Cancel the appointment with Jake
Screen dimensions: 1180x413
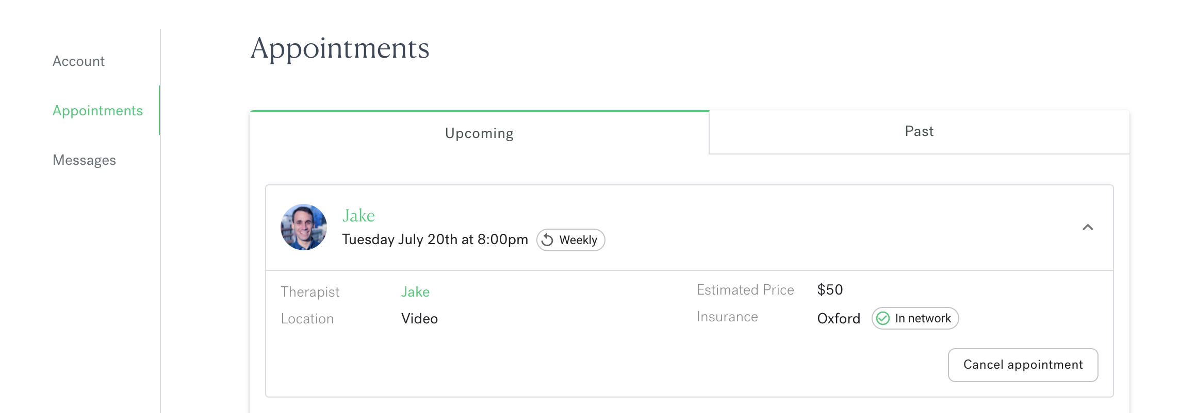1023,365
